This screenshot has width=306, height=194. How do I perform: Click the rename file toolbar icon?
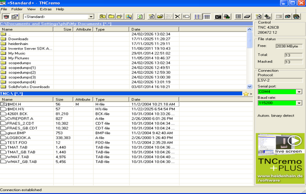[x=186, y=16]
